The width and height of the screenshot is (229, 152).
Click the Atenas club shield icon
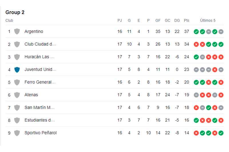[x=17, y=95]
